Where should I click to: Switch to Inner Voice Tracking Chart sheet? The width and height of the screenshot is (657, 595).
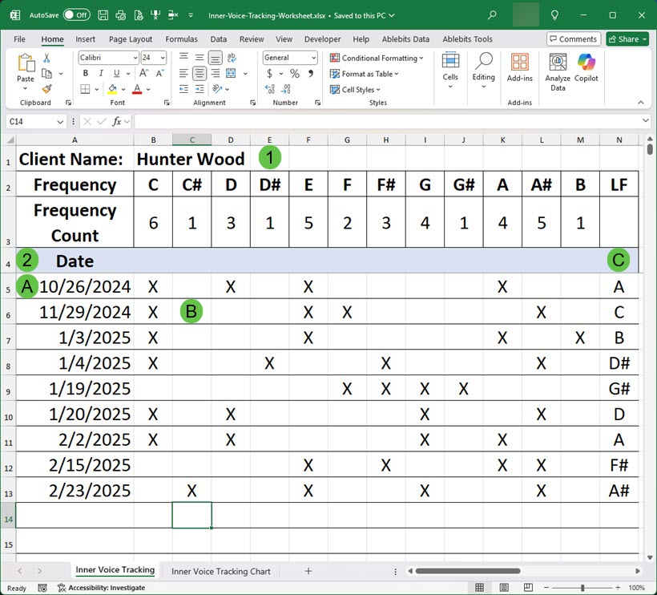(x=220, y=571)
